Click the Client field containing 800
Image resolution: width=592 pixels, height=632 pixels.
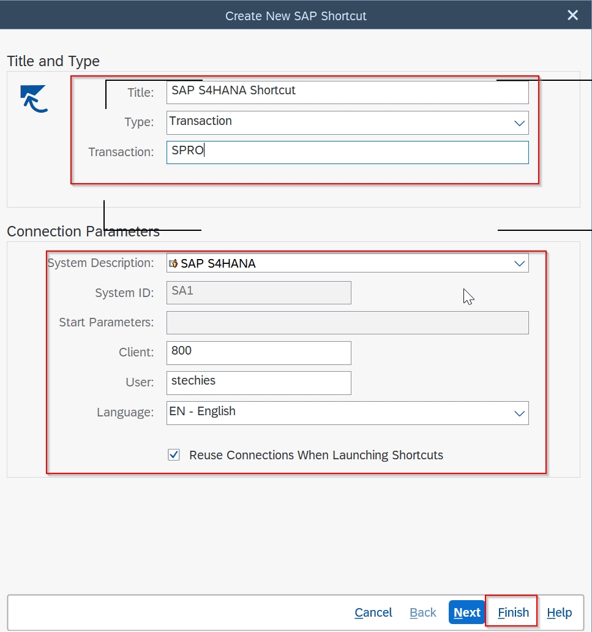point(257,353)
